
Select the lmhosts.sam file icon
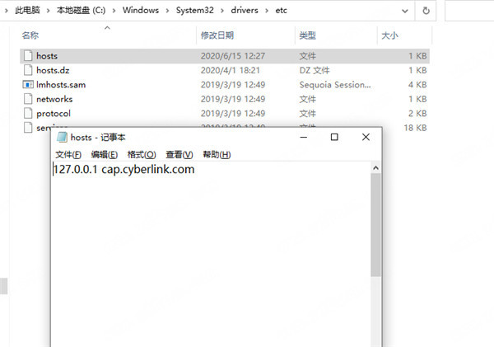(28, 84)
